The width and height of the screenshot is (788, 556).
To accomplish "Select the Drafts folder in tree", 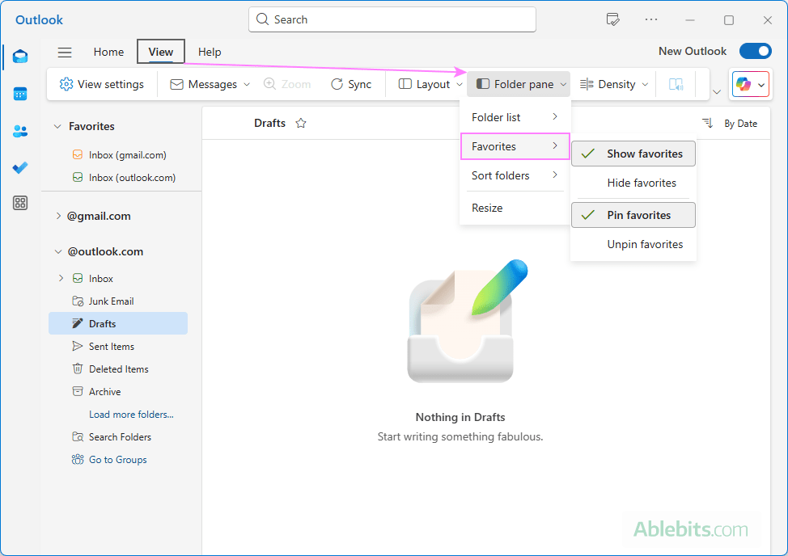I will click(x=118, y=324).
